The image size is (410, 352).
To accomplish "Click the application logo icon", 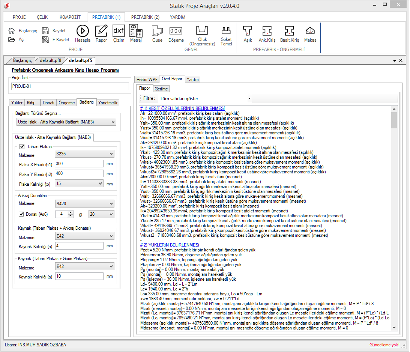I will (7, 6).
